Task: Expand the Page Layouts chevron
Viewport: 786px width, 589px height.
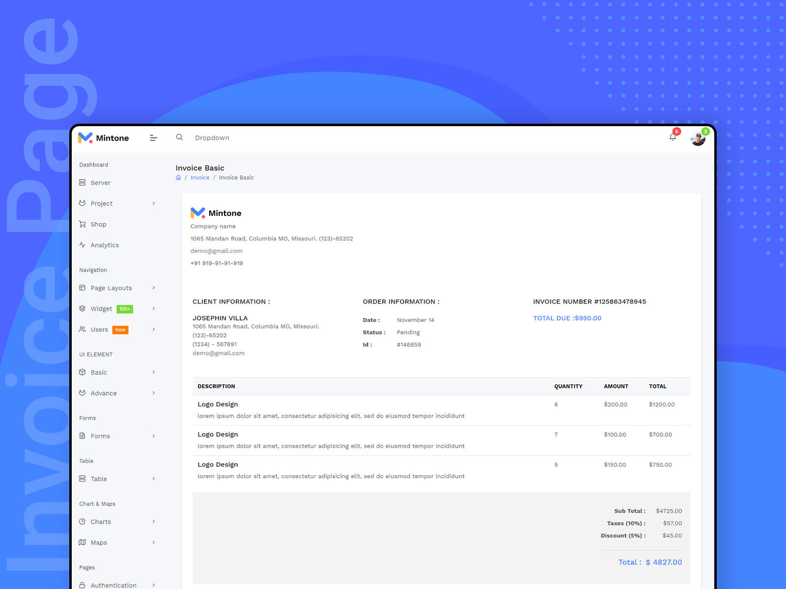Action: pos(154,288)
